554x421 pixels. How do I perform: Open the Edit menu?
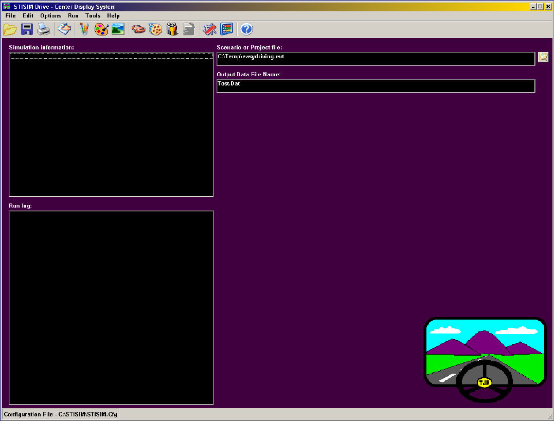coord(28,15)
